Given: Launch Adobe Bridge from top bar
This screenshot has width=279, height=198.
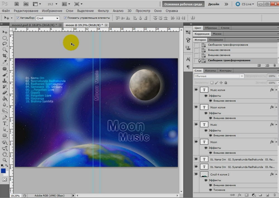Looking at the screenshot, I should [16, 4].
